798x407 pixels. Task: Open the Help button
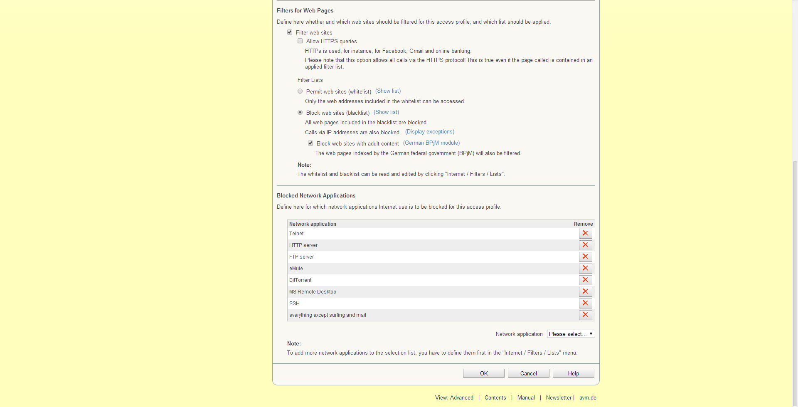click(574, 373)
